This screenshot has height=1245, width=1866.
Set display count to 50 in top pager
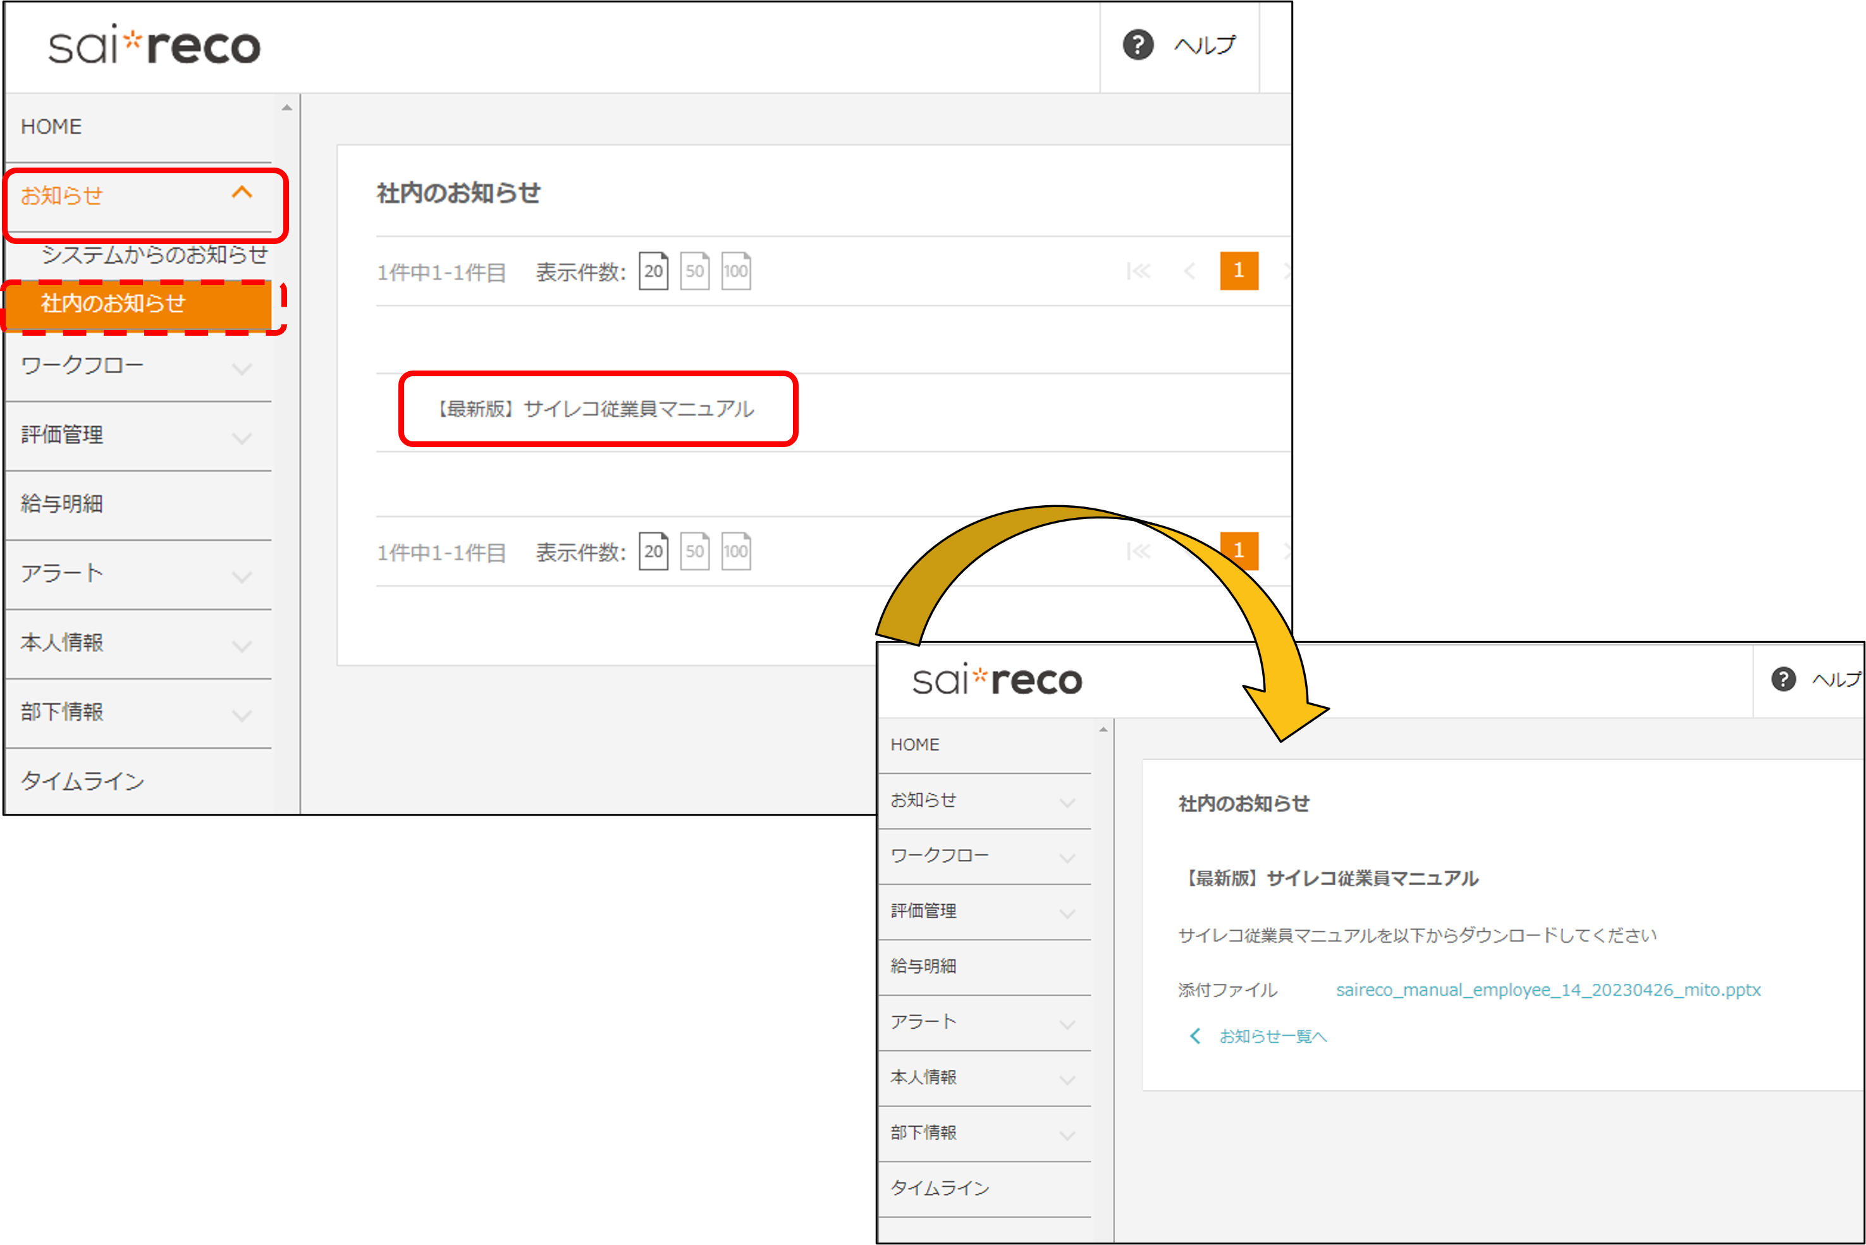(694, 271)
